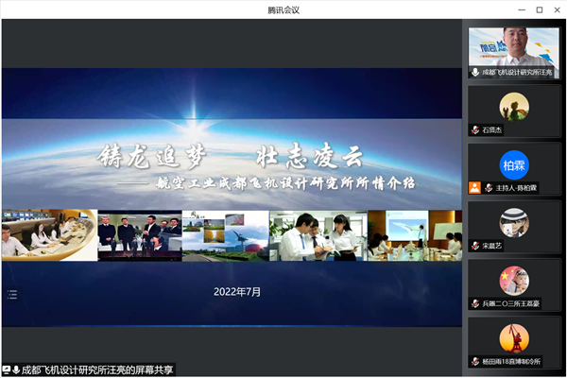Open the slide list menu icon on presentation

pyautogui.click(x=12, y=294)
